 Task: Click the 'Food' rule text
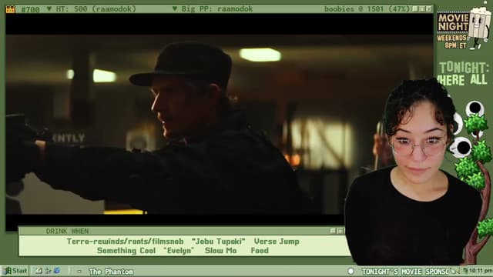tap(260, 251)
